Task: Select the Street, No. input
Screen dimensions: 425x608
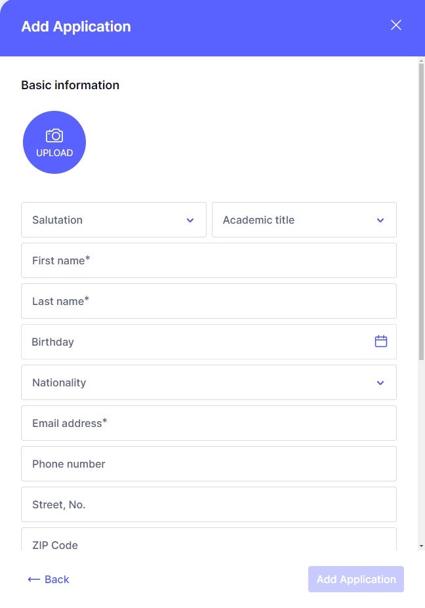Action: coord(209,504)
